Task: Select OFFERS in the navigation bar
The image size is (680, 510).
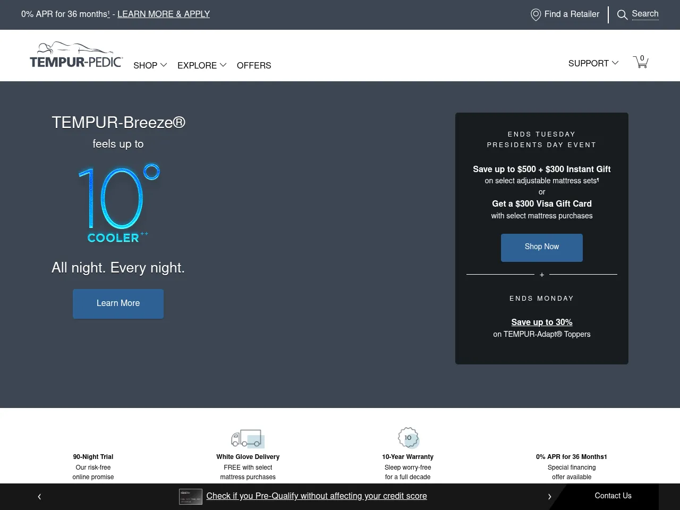Action: pos(253,65)
